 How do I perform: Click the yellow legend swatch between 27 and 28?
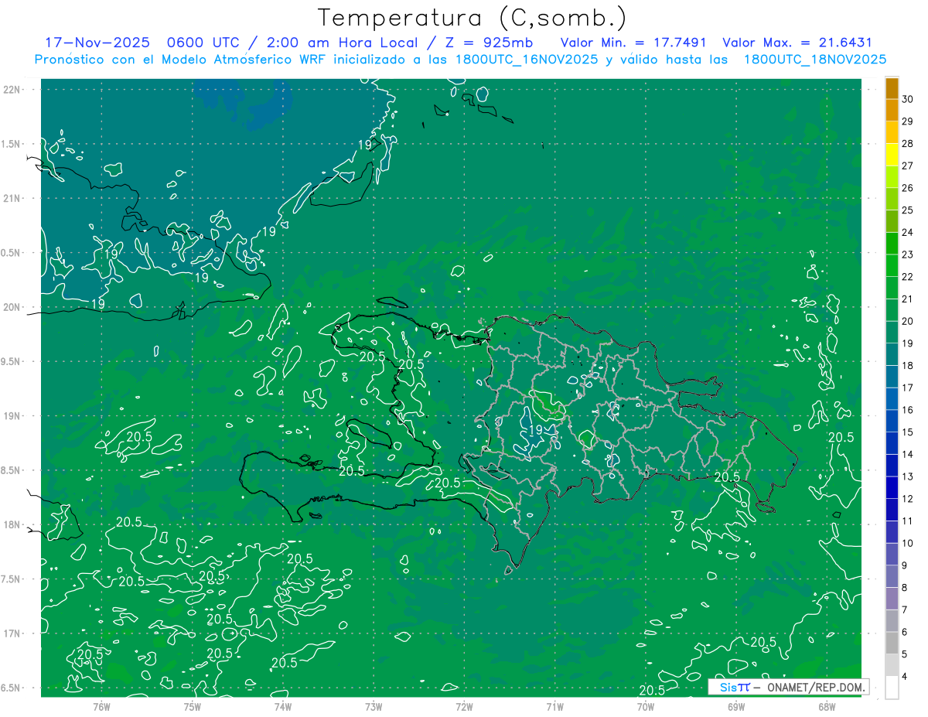click(x=892, y=155)
